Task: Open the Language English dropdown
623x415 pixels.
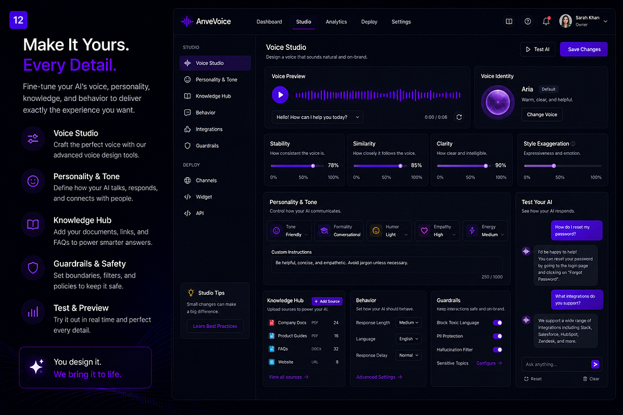Action: click(408, 339)
